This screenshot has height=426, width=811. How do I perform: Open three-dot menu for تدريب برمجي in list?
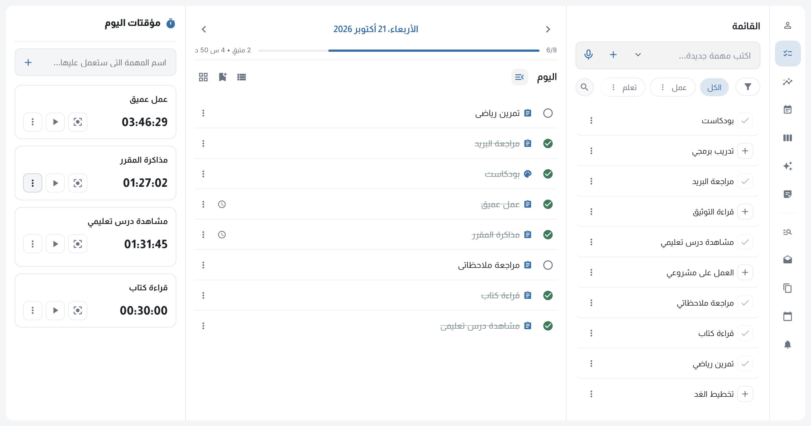591,151
